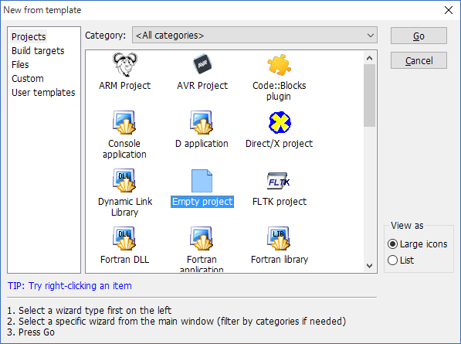Image resolution: width=461 pixels, height=344 pixels.
Task: Click the 'FLTK project' label
Action: pyautogui.click(x=280, y=202)
